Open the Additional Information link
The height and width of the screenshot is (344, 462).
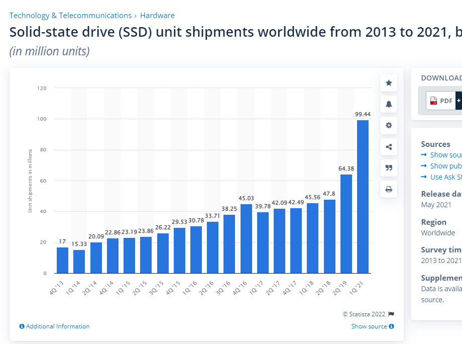tap(58, 326)
